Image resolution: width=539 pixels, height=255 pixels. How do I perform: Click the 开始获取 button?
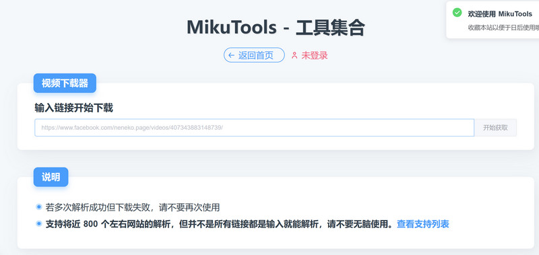point(495,128)
